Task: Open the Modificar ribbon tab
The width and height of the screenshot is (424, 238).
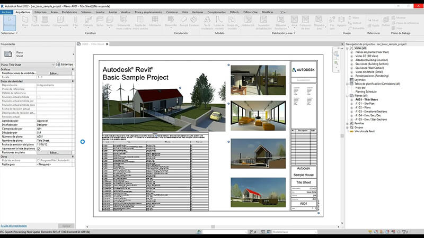Action: coord(268,12)
